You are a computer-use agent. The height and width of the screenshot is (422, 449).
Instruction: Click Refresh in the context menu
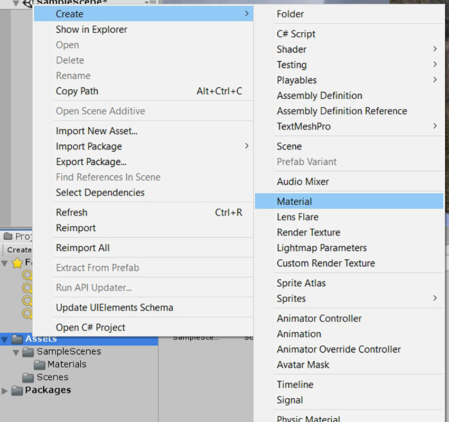click(143, 212)
